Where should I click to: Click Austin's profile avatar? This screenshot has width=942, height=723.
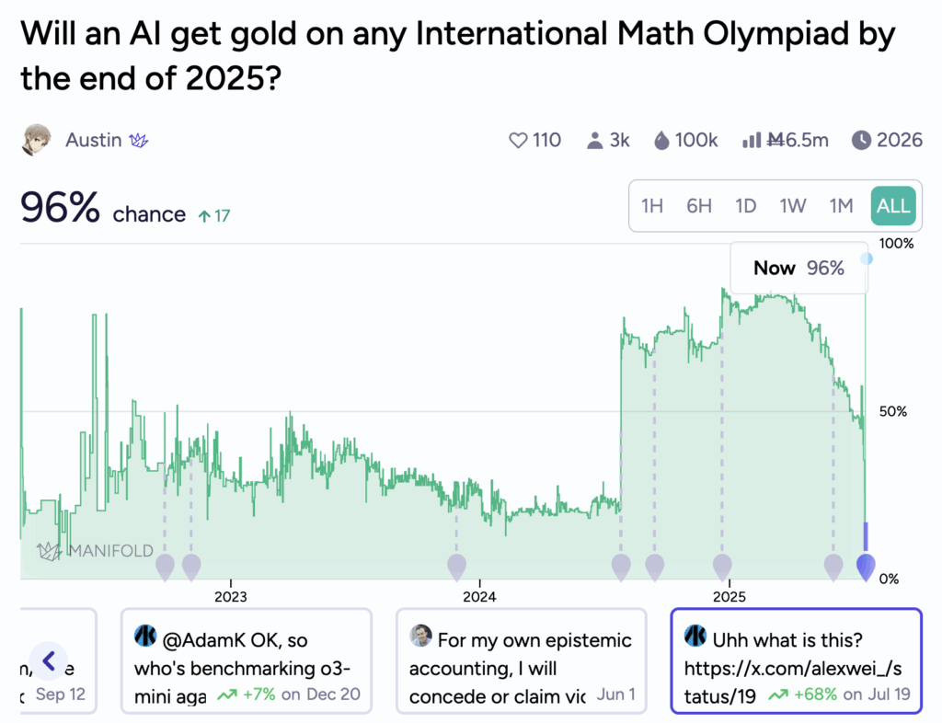[x=36, y=140]
